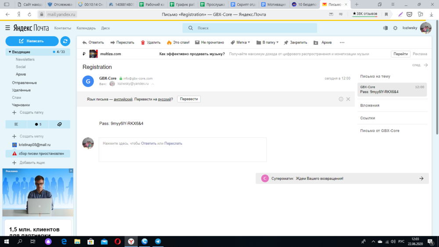Mark the message as spam with Это спам!
The height and width of the screenshot is (247, 439).
point(178,43)
